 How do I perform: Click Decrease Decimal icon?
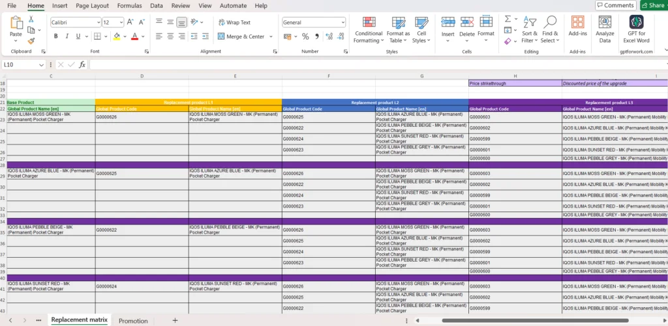click(x=341, y=36)
